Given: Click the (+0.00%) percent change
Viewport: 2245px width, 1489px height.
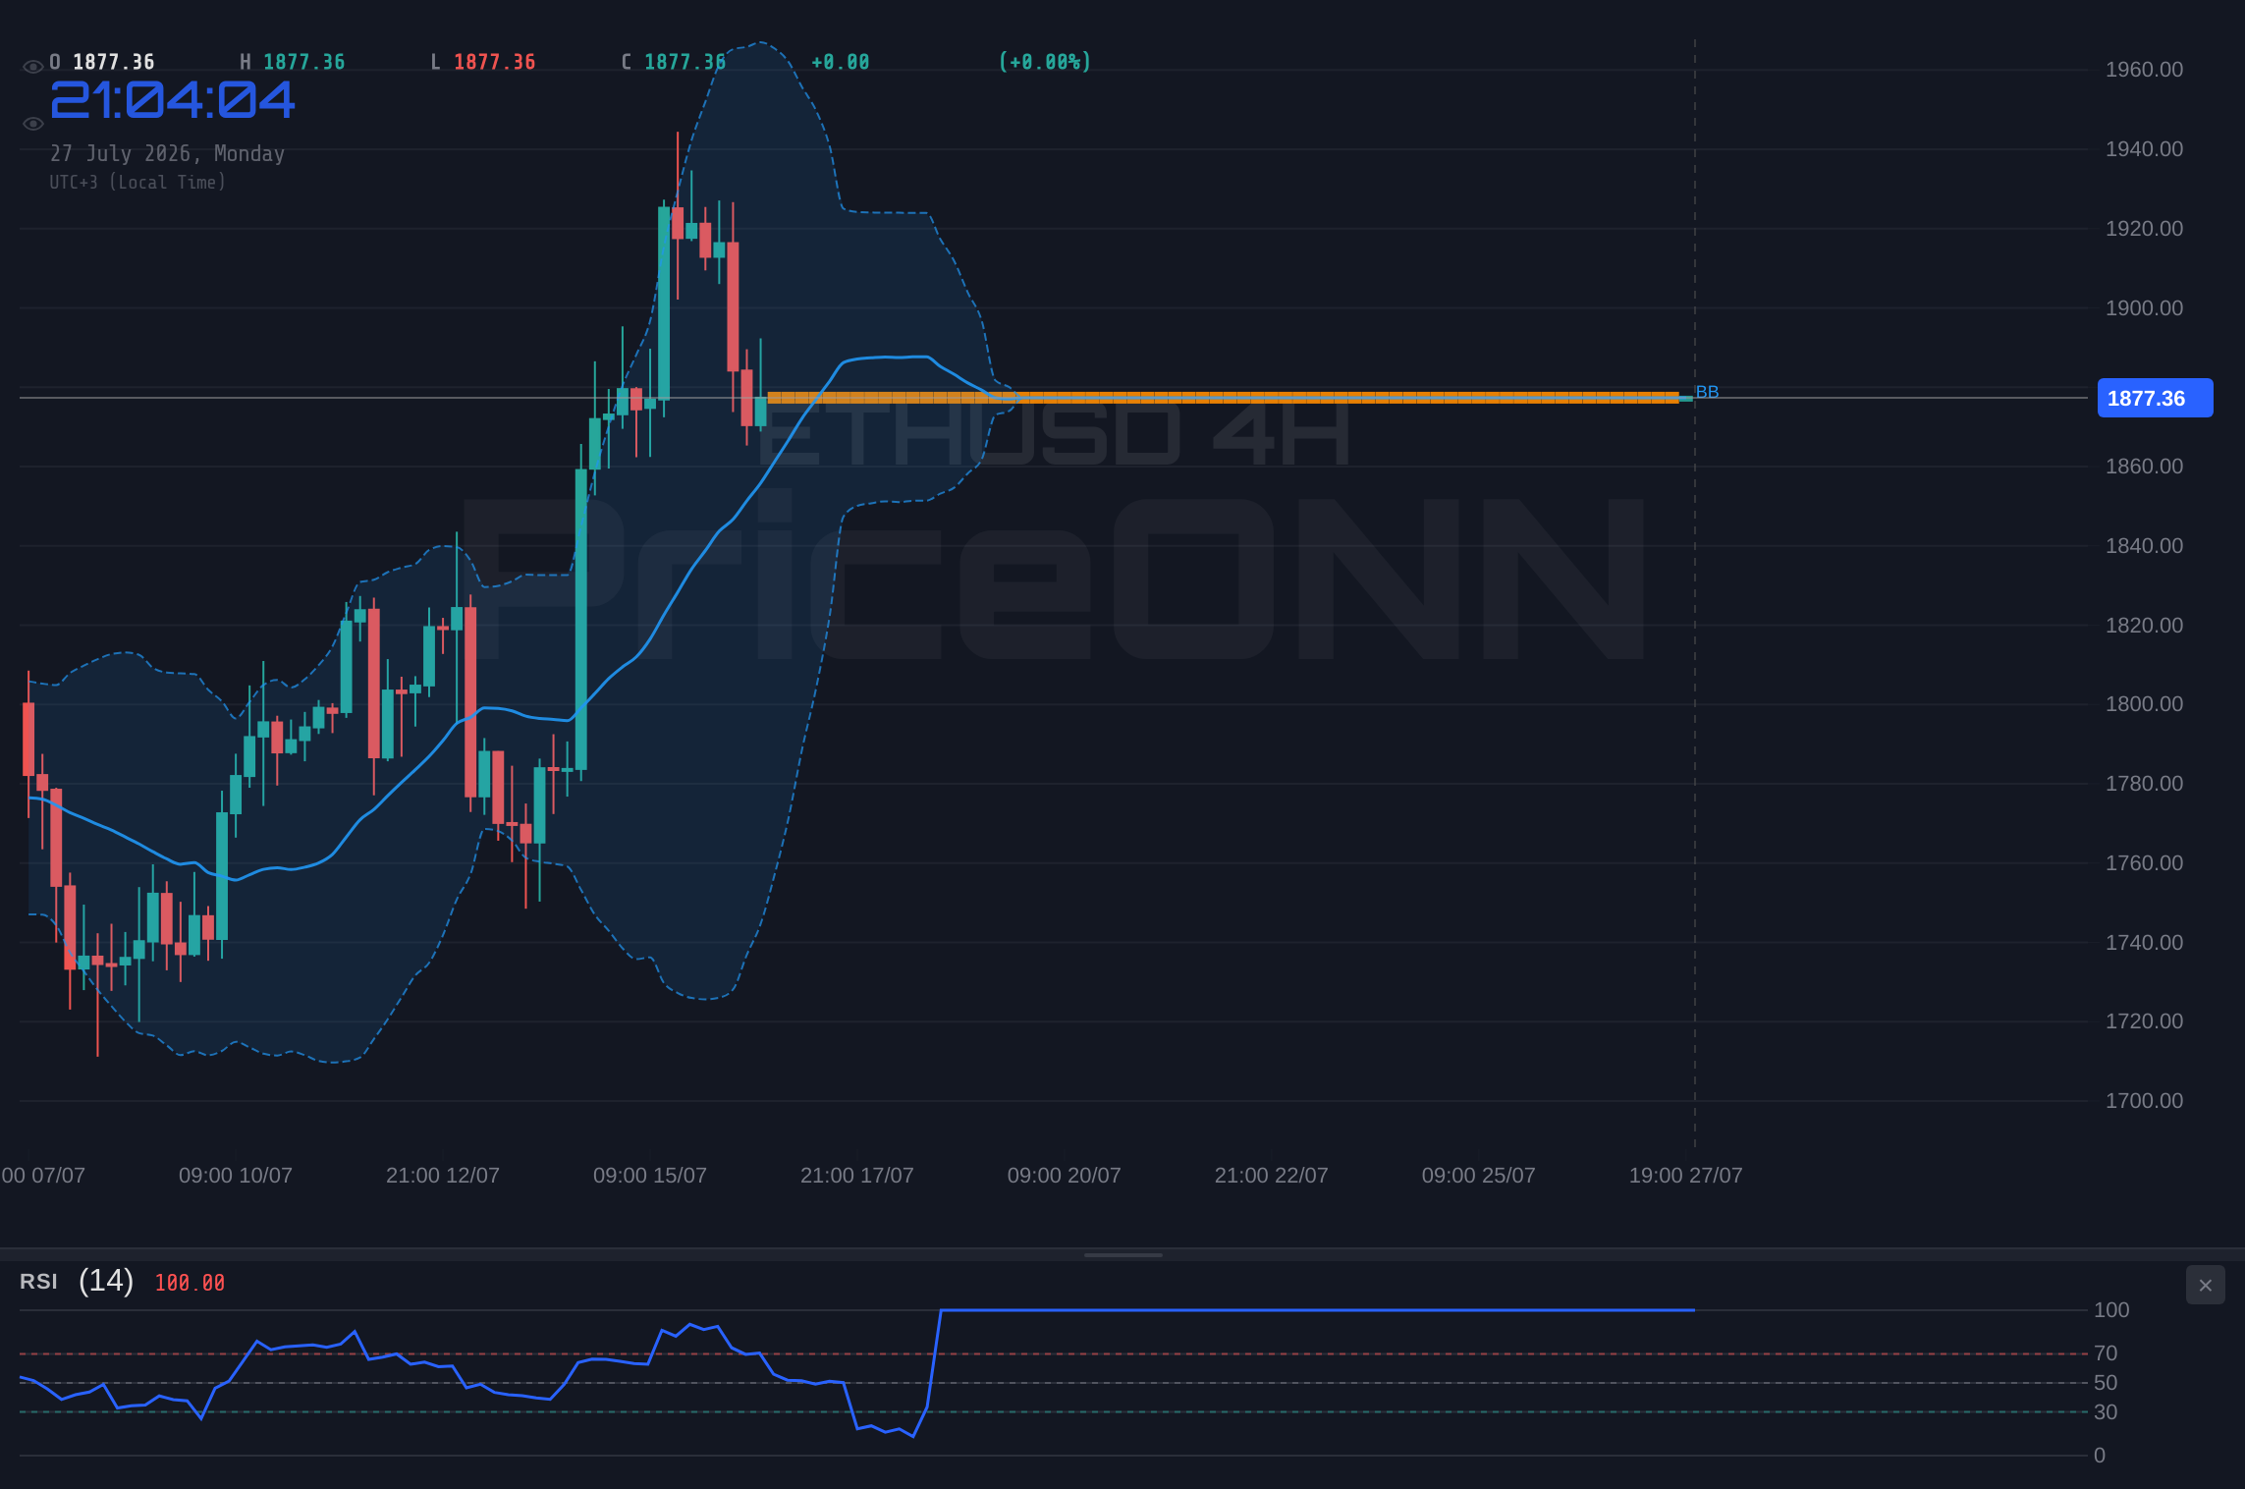Looking at the screenshot, I should tap(1045, 62).
